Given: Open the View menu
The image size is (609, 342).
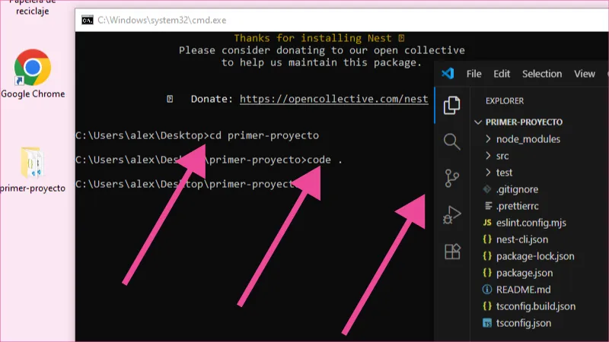Looking at the screenshot, I should [x=585, y=74].
